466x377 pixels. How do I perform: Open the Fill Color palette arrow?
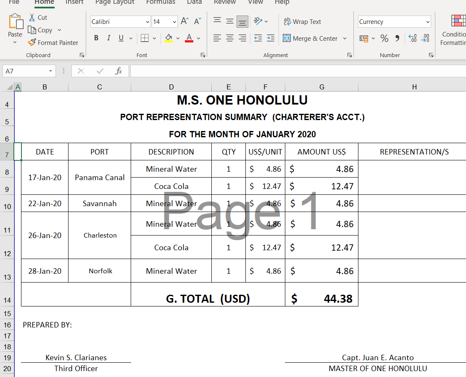(178, 38)
